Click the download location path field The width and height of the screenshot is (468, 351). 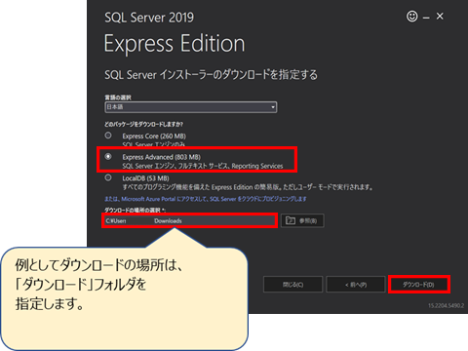point(190,220)
